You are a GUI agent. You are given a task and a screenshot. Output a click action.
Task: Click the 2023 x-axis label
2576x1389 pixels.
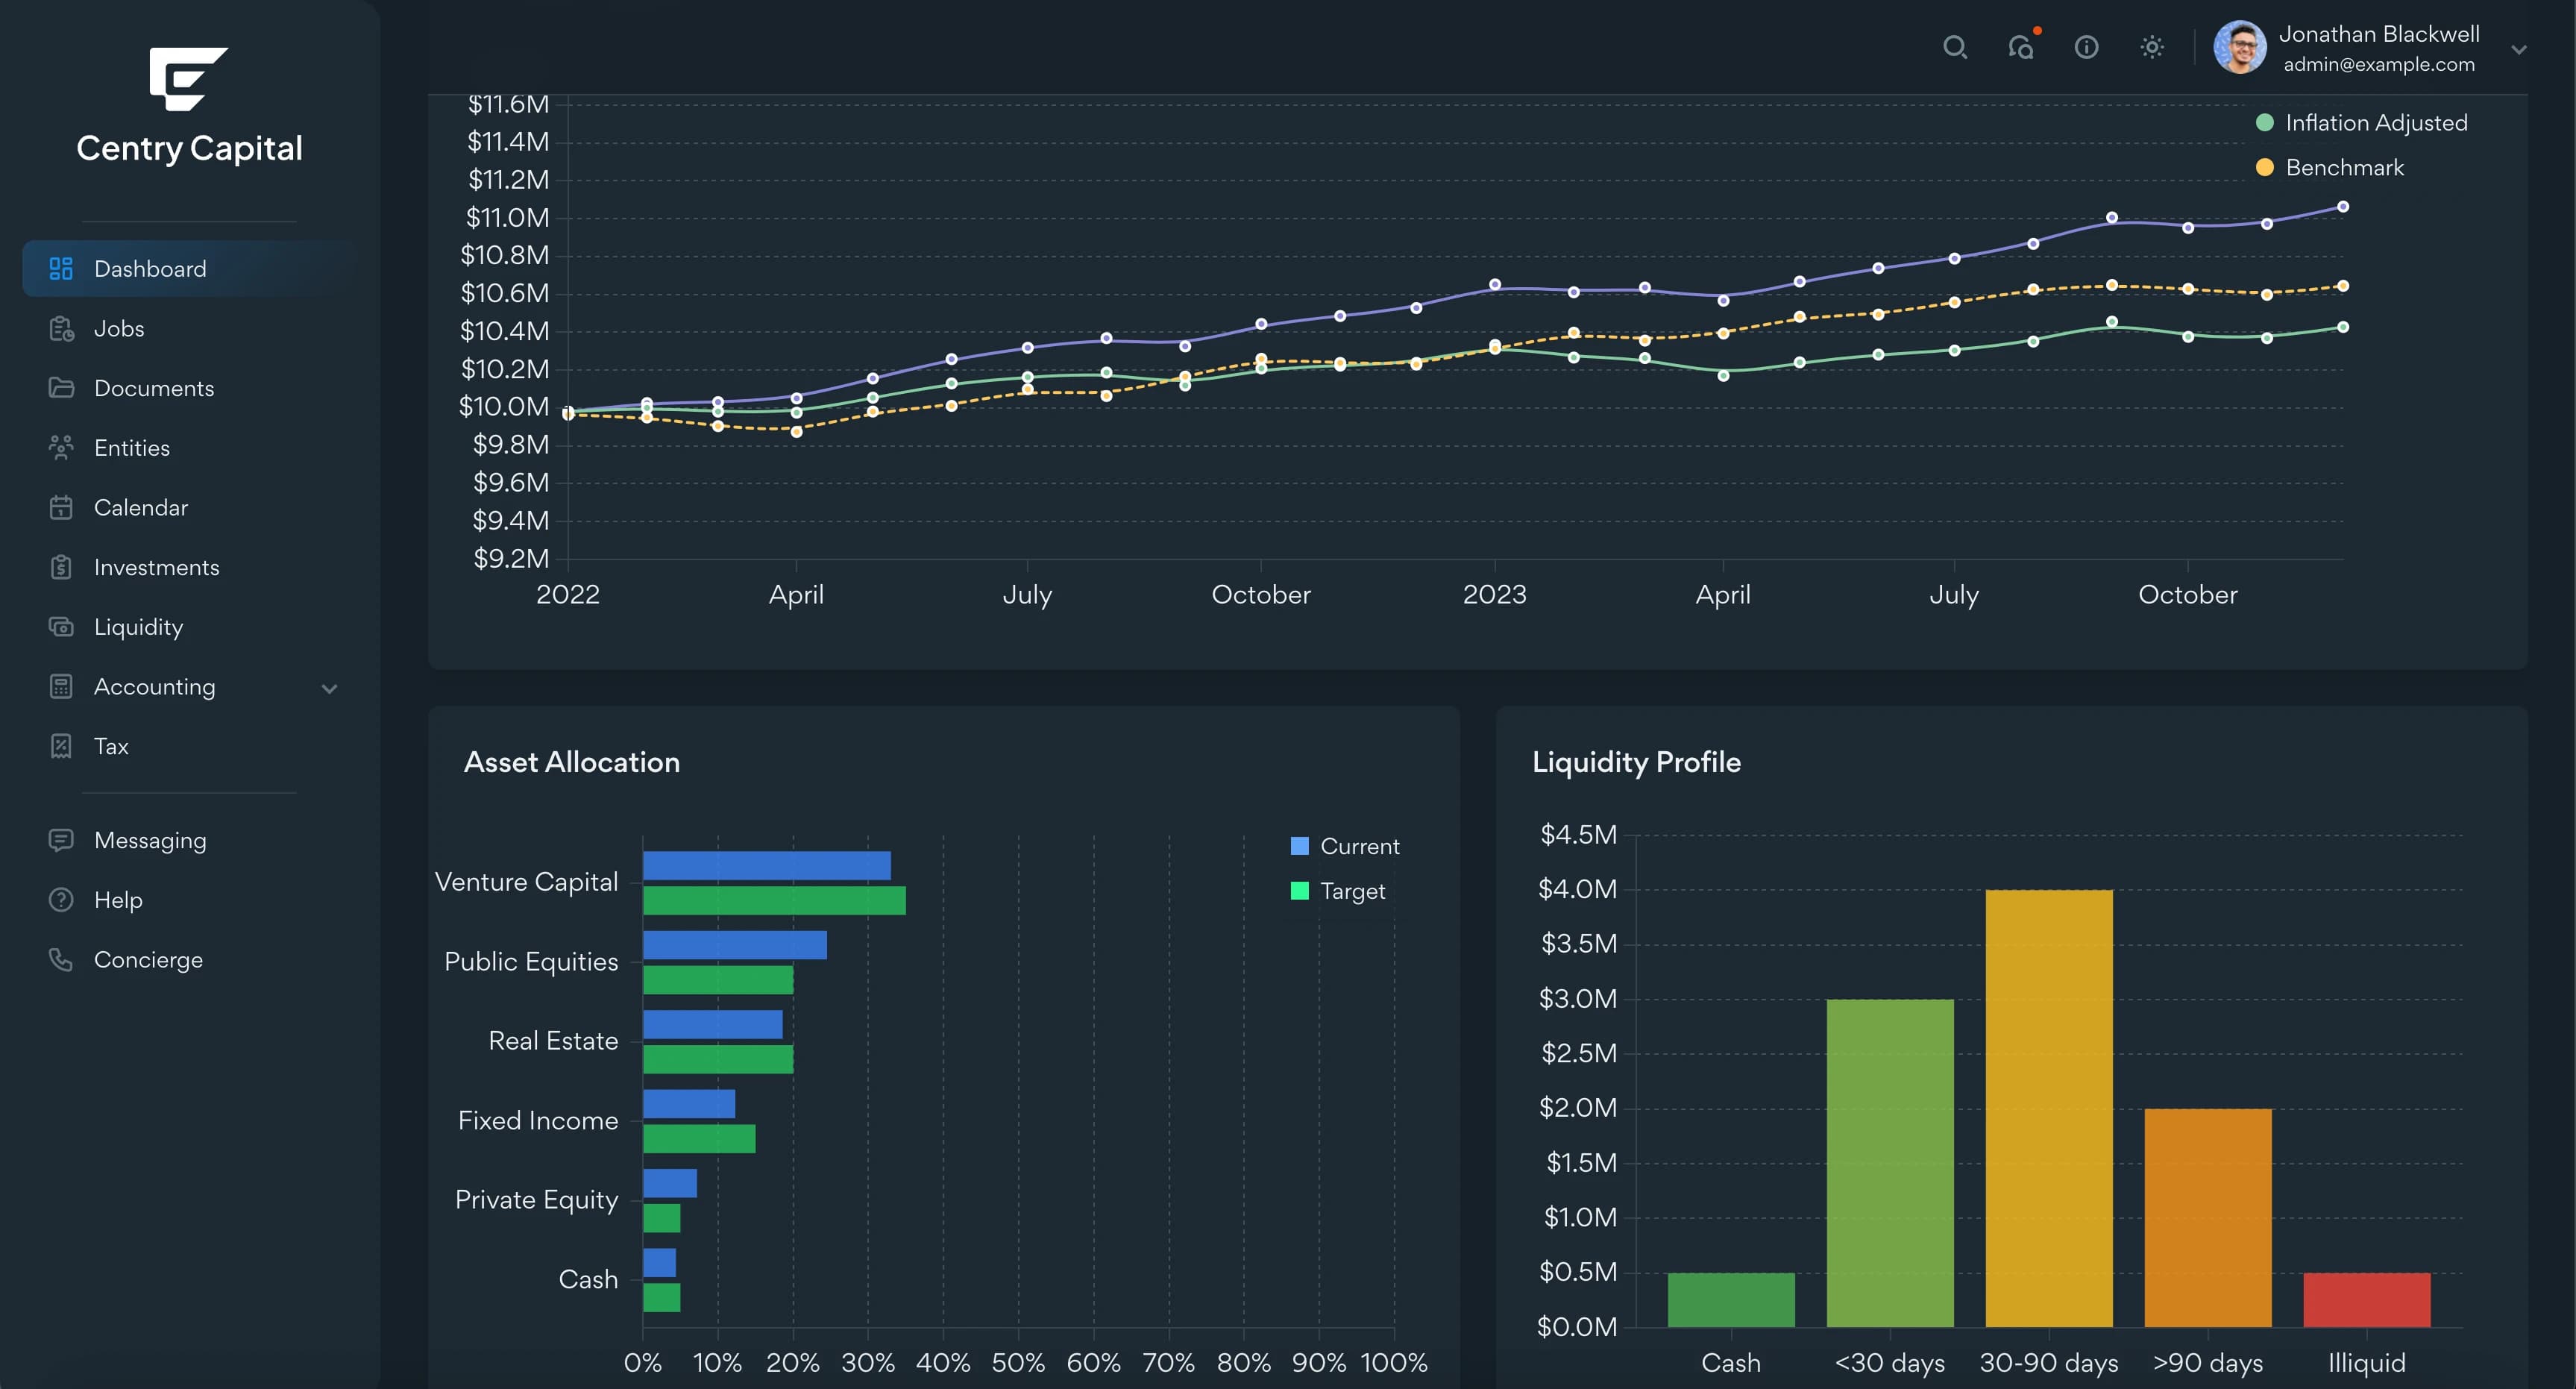(x=1494, y=594)
